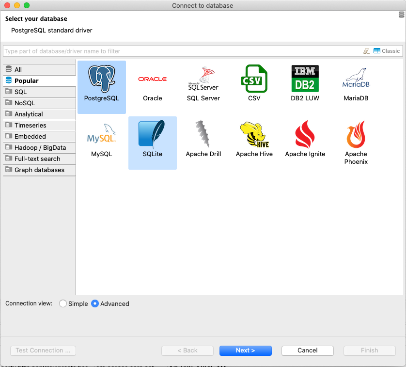Open the SQL category
Screen dimensions: 406x367
pyautogui.click(x=39, y=92)
